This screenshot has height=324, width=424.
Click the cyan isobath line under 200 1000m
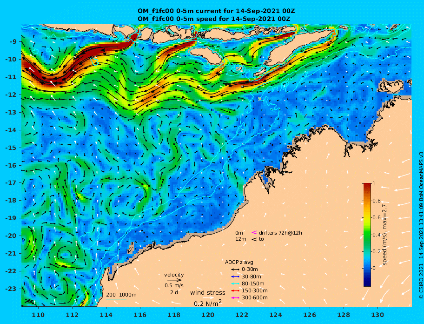tap(116, 299)
